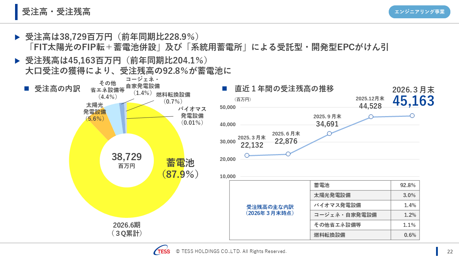Click the 30,000 axis label
This screenshot has width=459, height=258.
(x=227, y=142)
